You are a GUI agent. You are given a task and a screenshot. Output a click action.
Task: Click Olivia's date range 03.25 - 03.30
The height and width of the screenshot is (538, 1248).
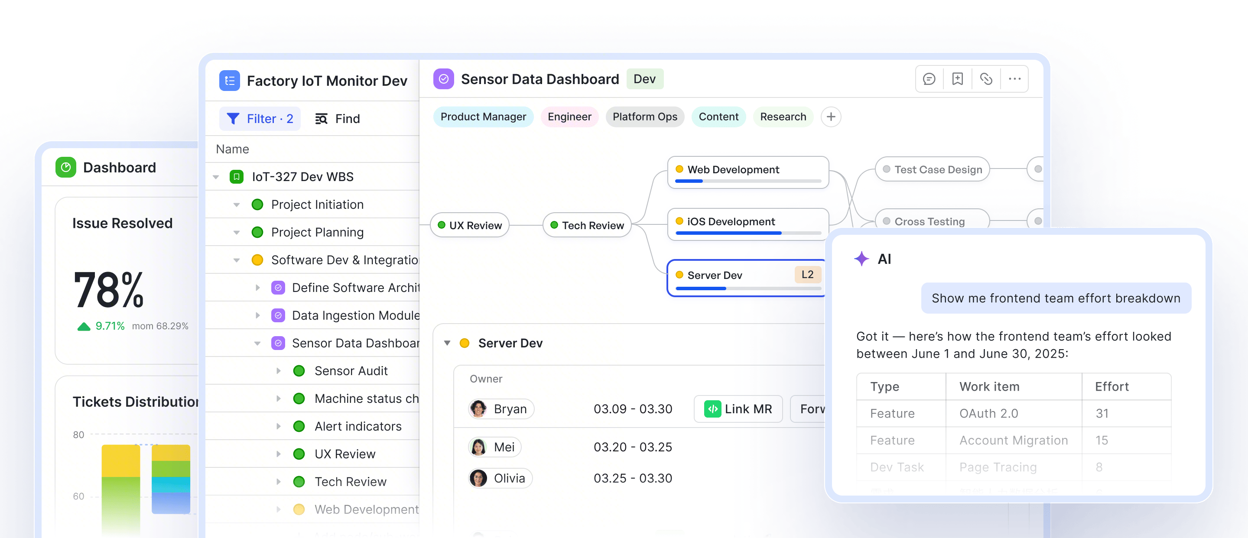[633, 478]
